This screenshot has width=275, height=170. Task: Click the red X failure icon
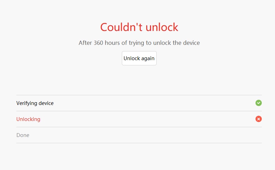[258, 119]
